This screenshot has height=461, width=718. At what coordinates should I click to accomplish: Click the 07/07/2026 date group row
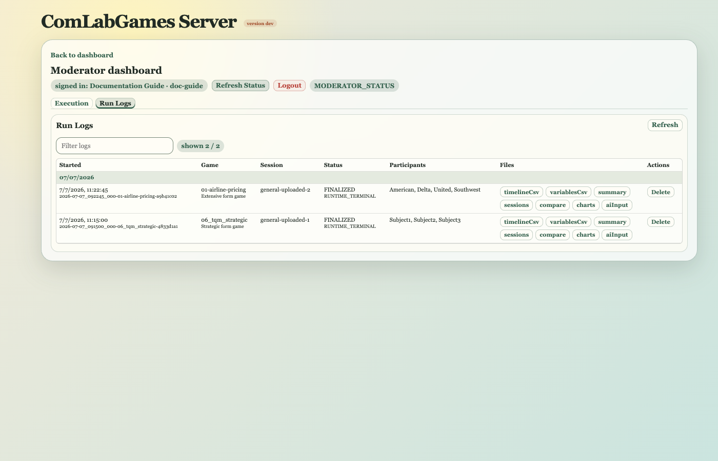pos(369,177)
